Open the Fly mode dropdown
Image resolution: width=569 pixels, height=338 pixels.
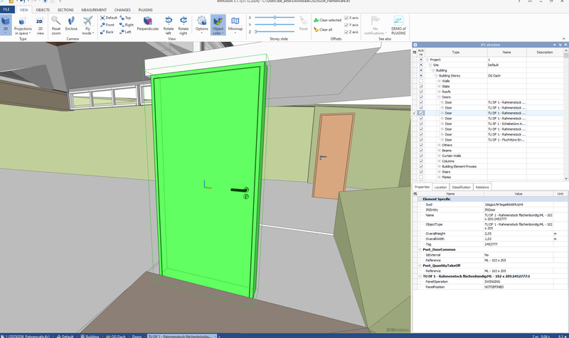pyautogui.click(x=88, y=33)
